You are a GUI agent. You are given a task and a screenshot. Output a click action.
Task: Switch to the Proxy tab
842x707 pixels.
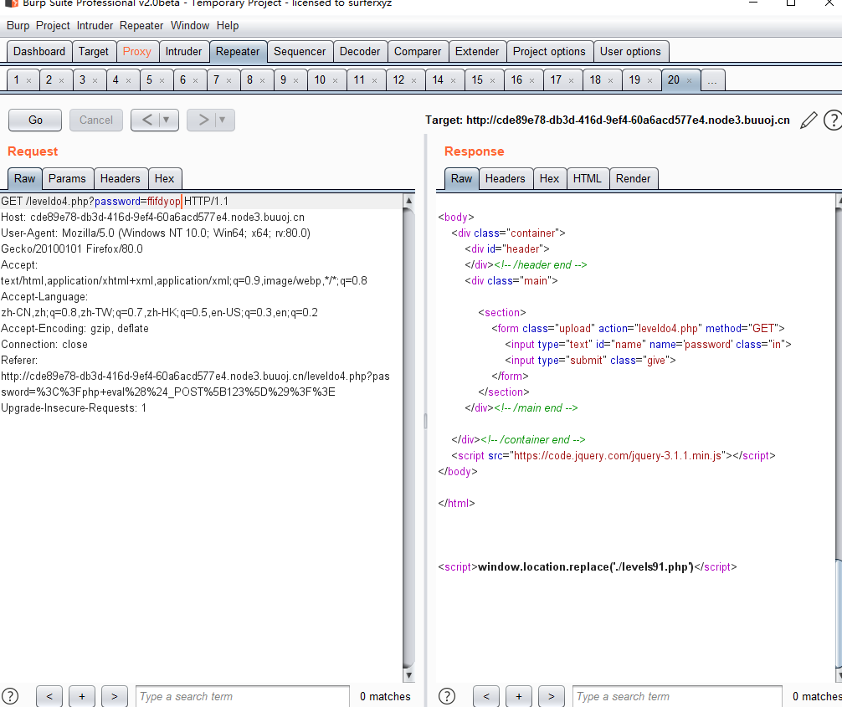click(x=137, y=52)
